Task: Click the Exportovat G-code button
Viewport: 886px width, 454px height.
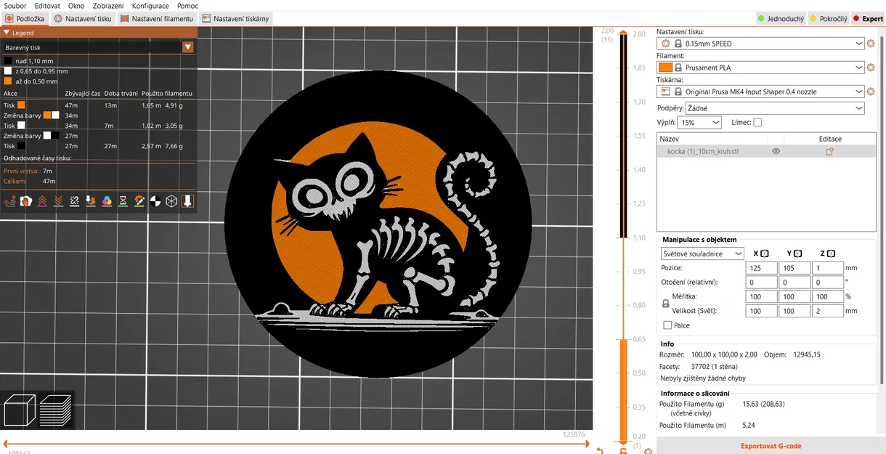Action: [771, 446]
